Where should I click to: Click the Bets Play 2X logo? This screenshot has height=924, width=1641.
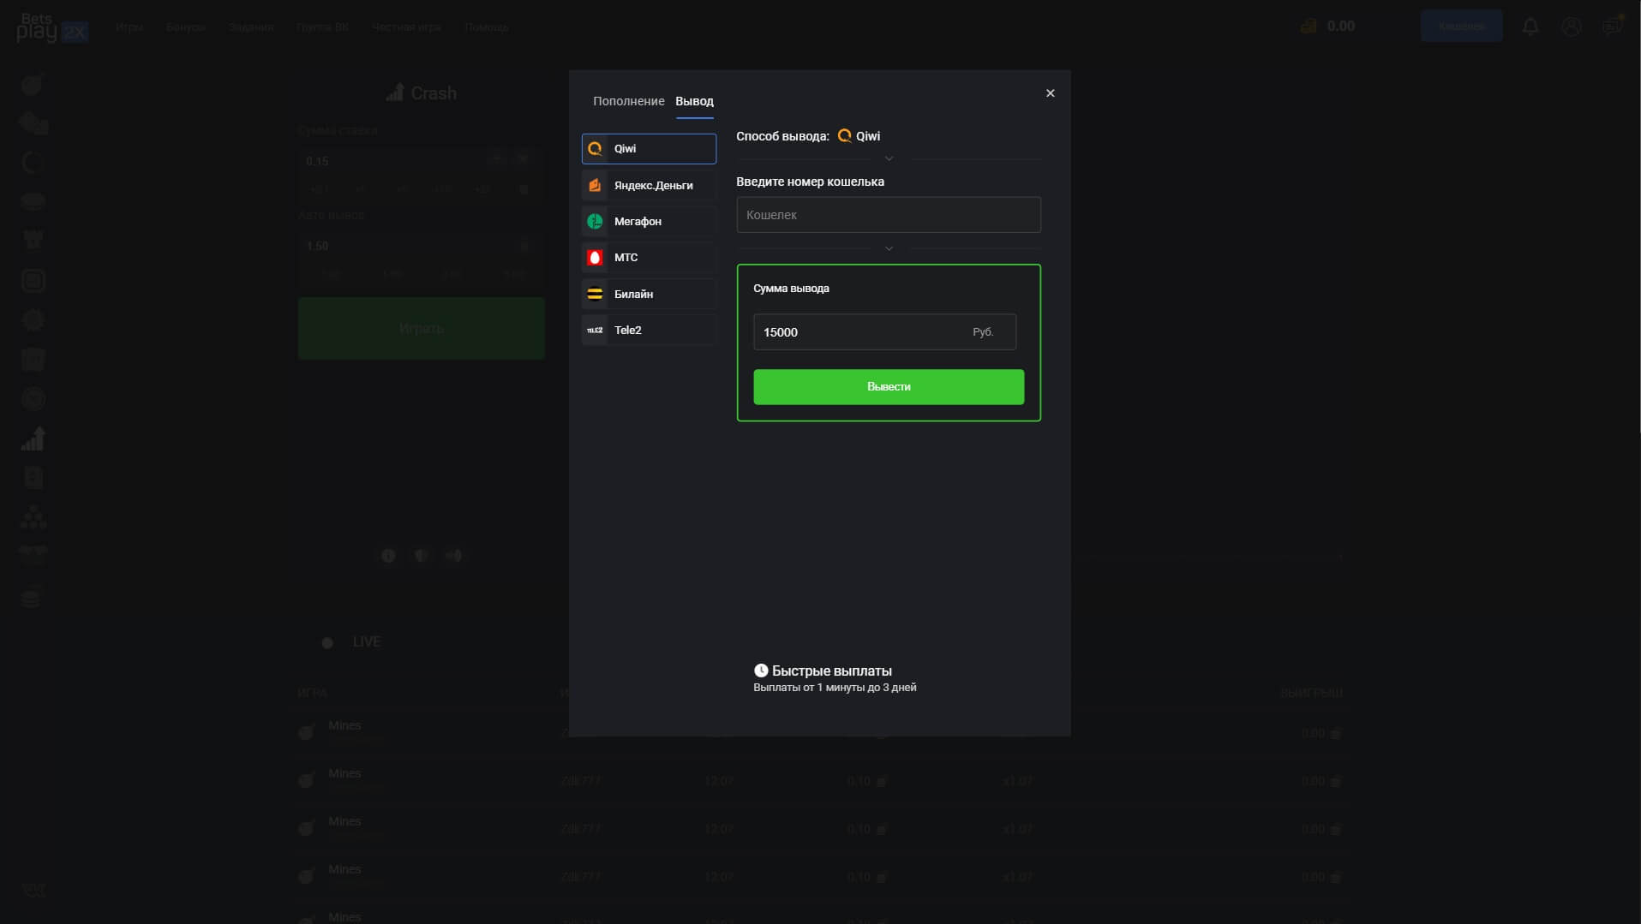(51, 27)
